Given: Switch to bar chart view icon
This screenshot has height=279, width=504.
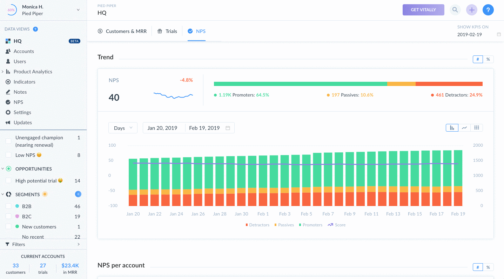Looking at the screenshot, I should click(452, 128).
